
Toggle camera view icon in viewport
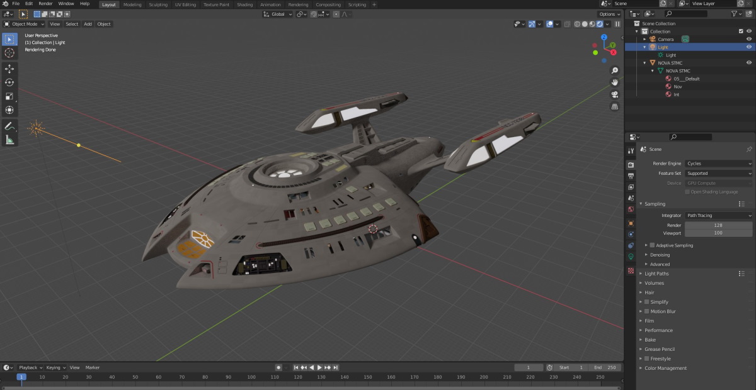point(614,94)
